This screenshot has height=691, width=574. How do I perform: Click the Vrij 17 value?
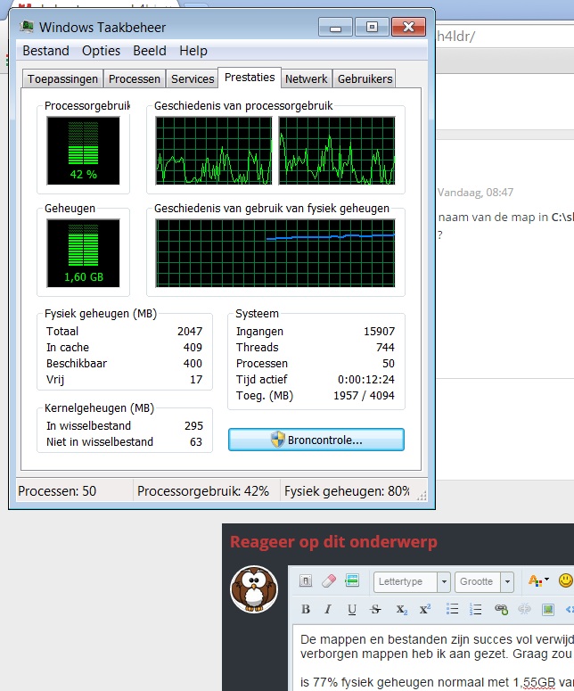pyautogui.click(x=196, y=380)
